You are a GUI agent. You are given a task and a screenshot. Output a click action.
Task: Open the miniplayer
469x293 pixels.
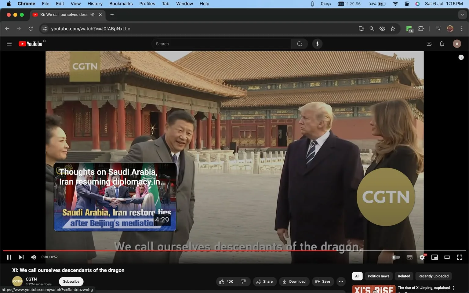click(x=434, y=257)
